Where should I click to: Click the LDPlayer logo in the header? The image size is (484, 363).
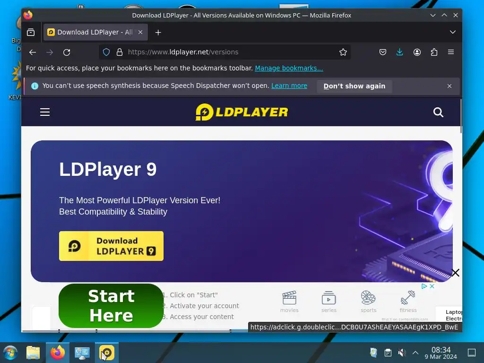[242, 112]
